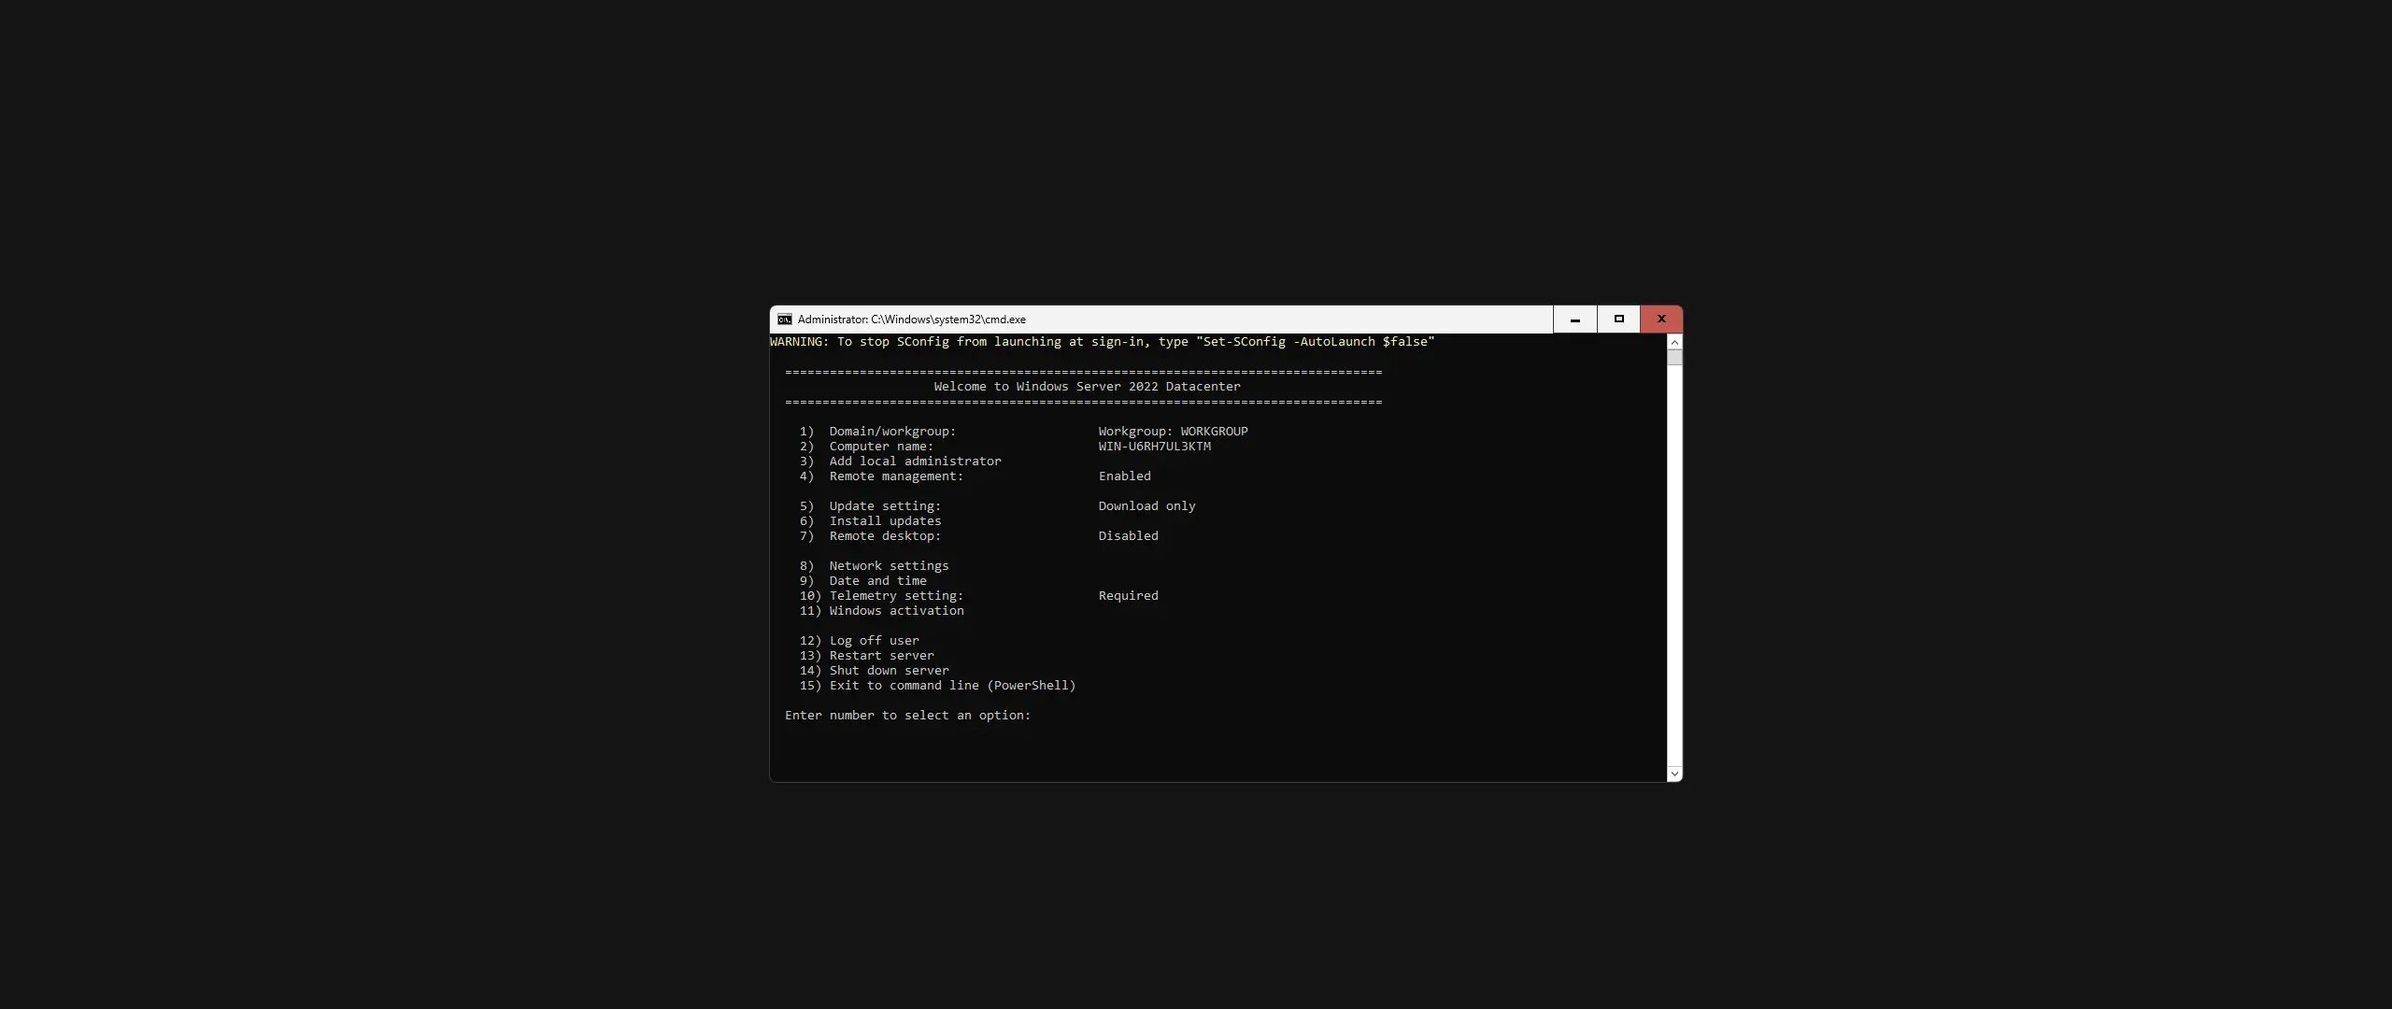Select option 4 Remote management

click(882, 476)
